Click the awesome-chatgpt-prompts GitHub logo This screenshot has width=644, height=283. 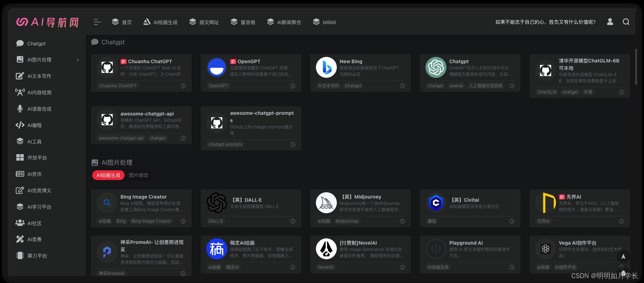pos(217,123)
